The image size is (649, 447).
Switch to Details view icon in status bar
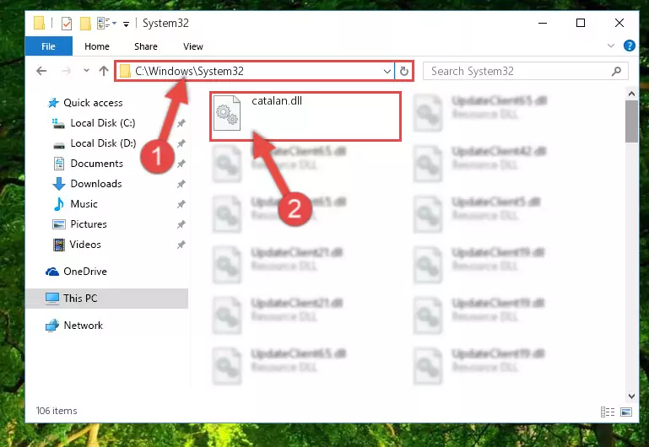pyautogui.click(x=607, y=412)
